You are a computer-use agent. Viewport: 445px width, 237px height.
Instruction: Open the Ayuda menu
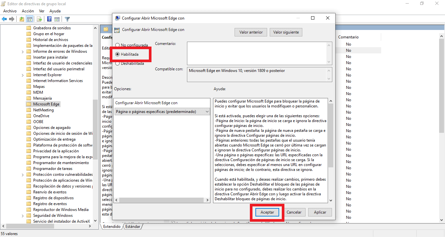pyautogui.click(x=55, y=11)
